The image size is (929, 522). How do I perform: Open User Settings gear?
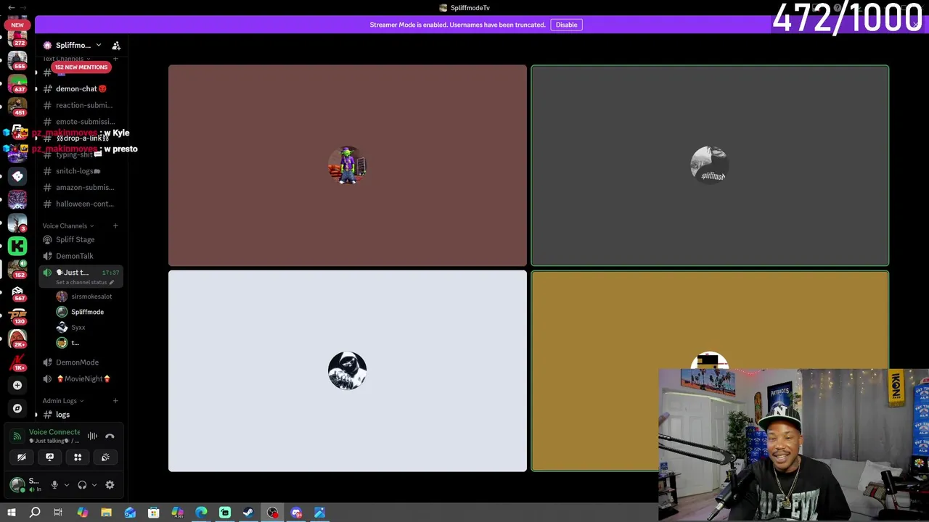tap(110, 485)
